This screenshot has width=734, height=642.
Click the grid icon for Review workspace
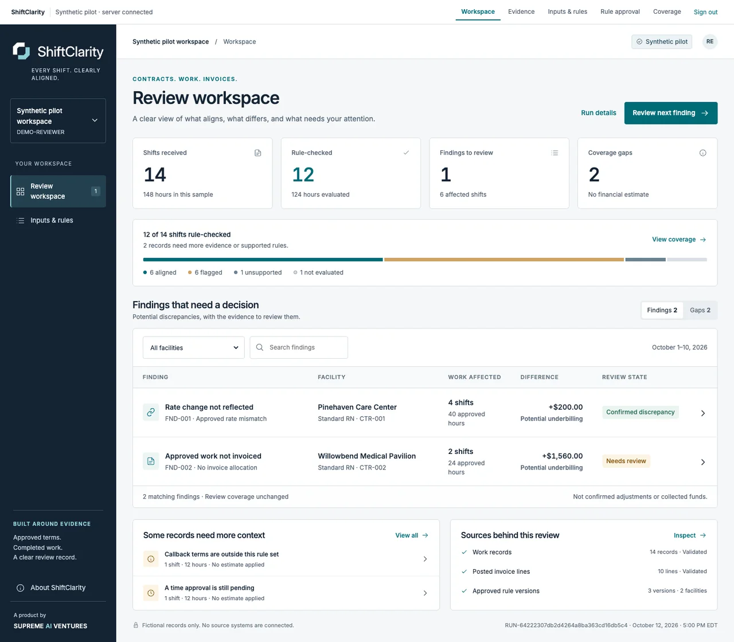[21, 191]
